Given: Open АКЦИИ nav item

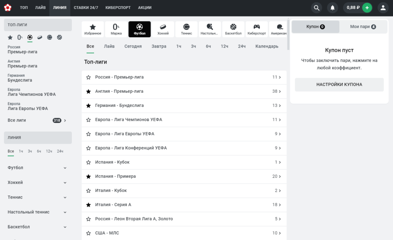Looking at the screenshot, I should [x=145, y=8].
